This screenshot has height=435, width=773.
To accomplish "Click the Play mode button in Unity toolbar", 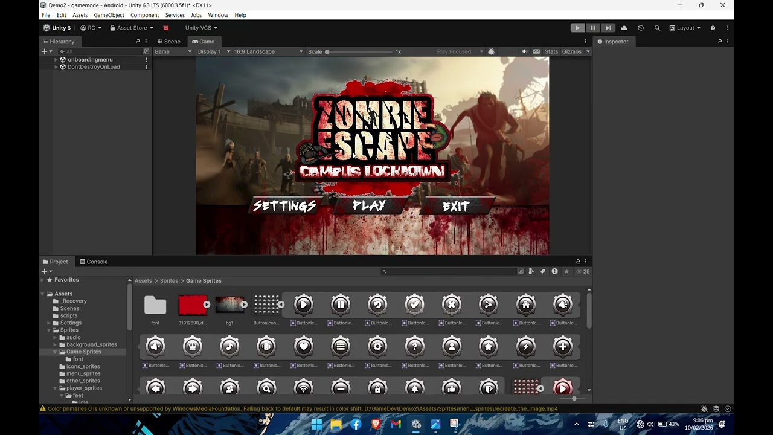I will [577, 28].
